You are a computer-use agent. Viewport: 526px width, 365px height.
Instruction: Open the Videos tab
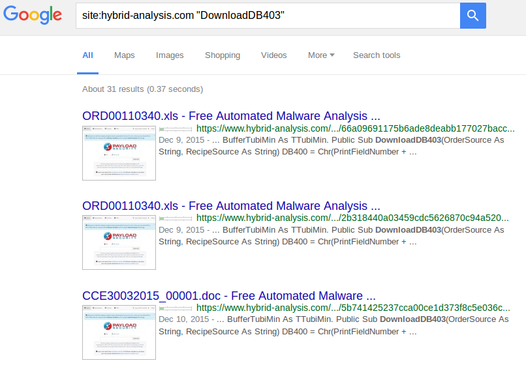tap(273, 55)
